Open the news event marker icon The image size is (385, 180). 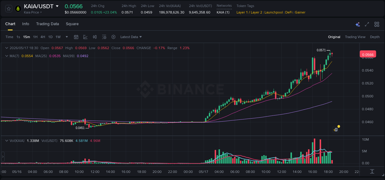coord(336,130)
